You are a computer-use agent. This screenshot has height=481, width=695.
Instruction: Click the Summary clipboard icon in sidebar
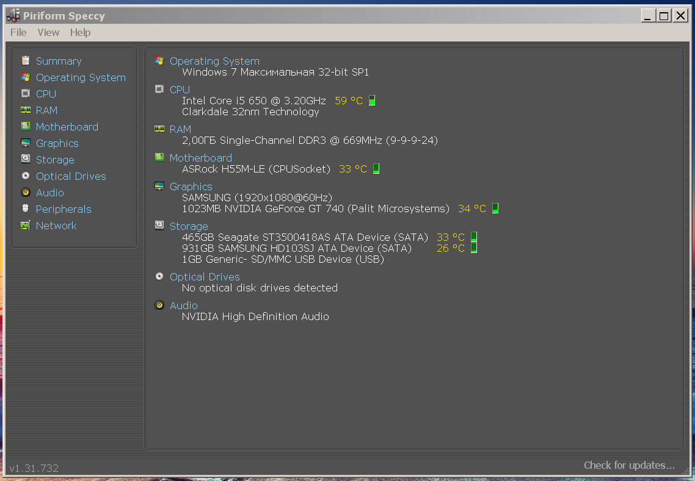(x=26, y=60)
